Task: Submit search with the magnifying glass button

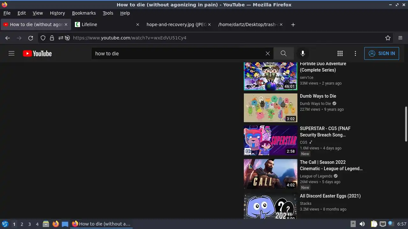Action: click(283, 53)
